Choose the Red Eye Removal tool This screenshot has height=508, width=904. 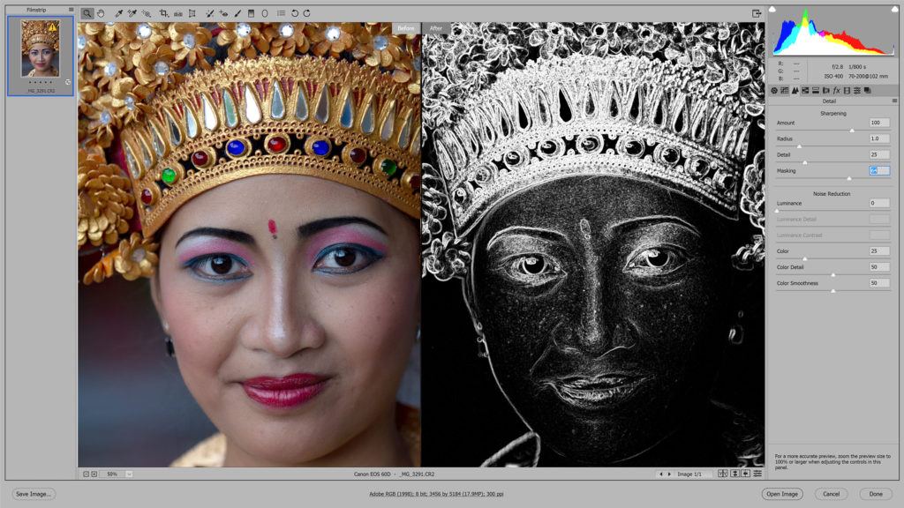(x=223, y=13)
